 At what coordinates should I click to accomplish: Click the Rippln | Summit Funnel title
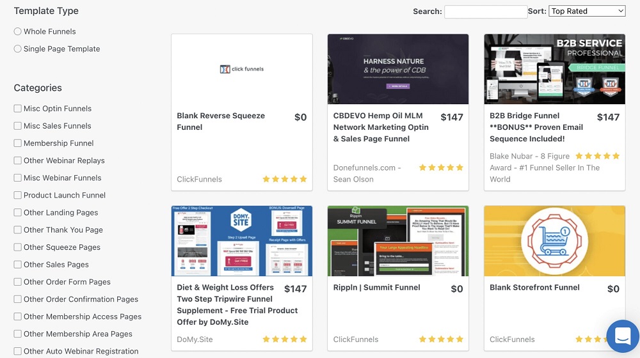[376, 288]
